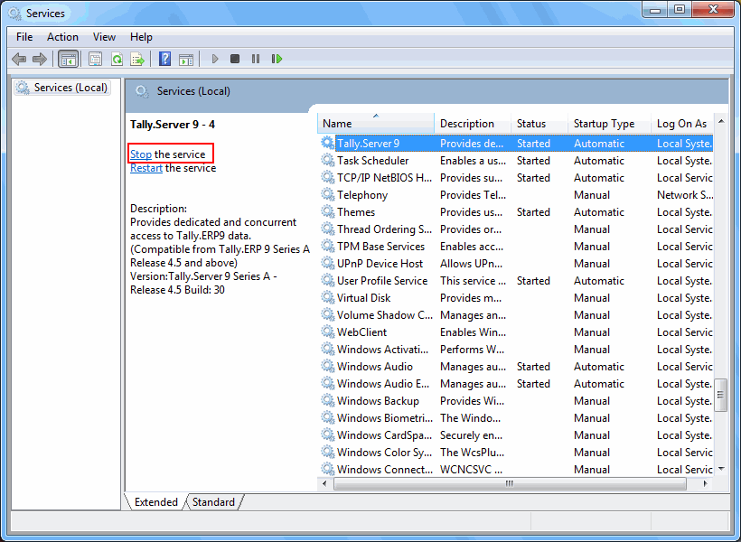Image resolution: width=741 pixels, height=542 pixels.
Task: Click the Services title bar gear icon
Action: 14,14
